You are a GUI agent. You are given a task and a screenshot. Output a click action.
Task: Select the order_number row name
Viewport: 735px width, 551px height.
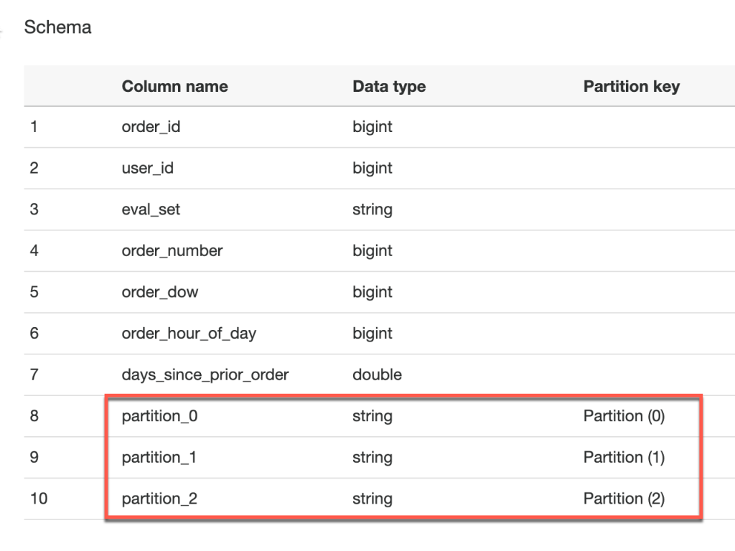click(x=172, y=251)
